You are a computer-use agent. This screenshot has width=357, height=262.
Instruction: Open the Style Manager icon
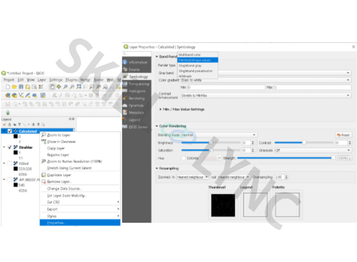[41, 87]
